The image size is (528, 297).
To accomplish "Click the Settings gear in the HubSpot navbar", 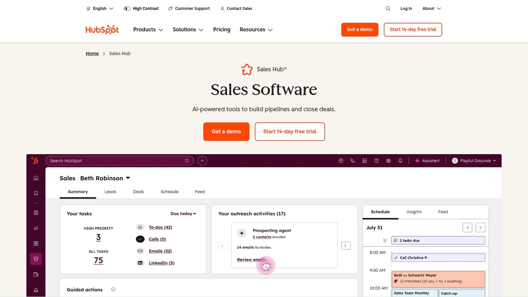I will click(388, 161).
